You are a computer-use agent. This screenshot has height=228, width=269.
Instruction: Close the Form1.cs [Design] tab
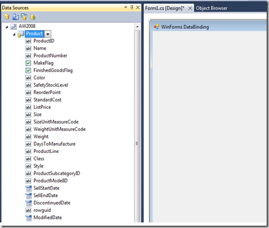coord(190,8)
